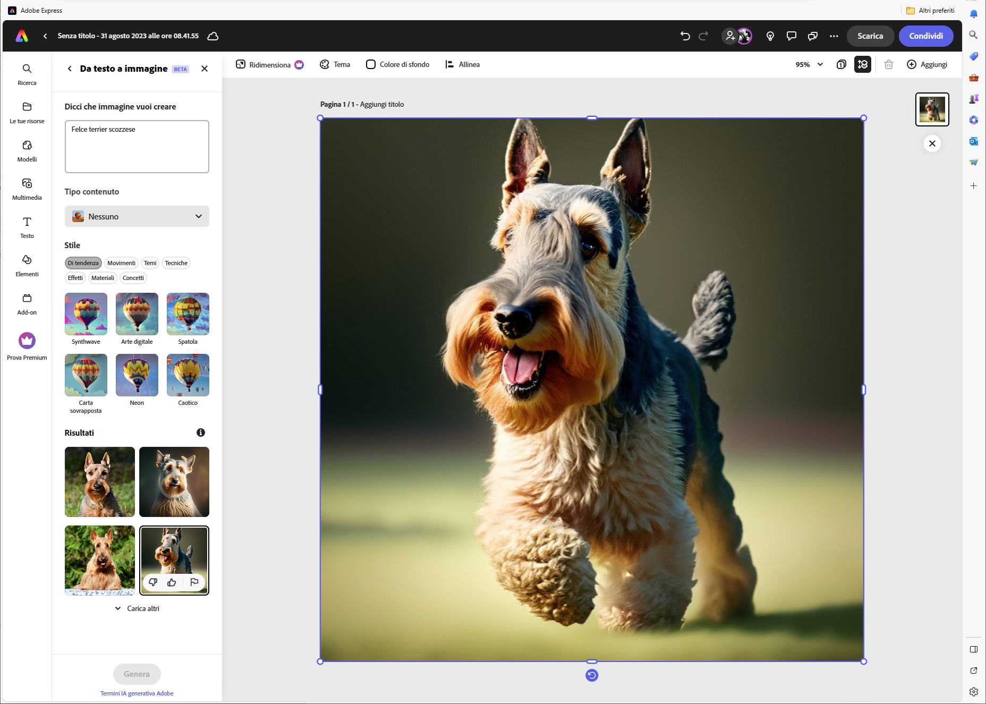The image size is (986, 704).
Task: Select the Synthwave style thumbnail
Action: click(86, 314)
